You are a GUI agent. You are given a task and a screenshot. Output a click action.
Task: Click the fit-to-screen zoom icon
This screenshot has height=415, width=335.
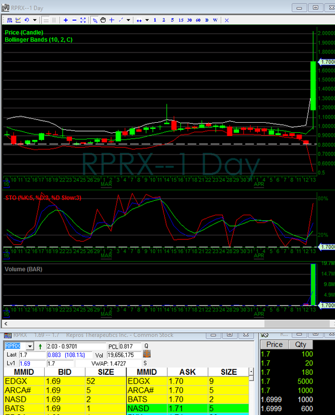coord(83,20)
